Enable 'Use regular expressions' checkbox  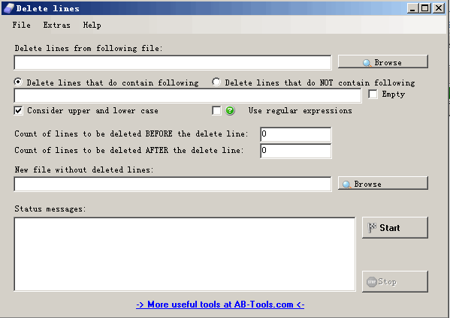[216, 110]
